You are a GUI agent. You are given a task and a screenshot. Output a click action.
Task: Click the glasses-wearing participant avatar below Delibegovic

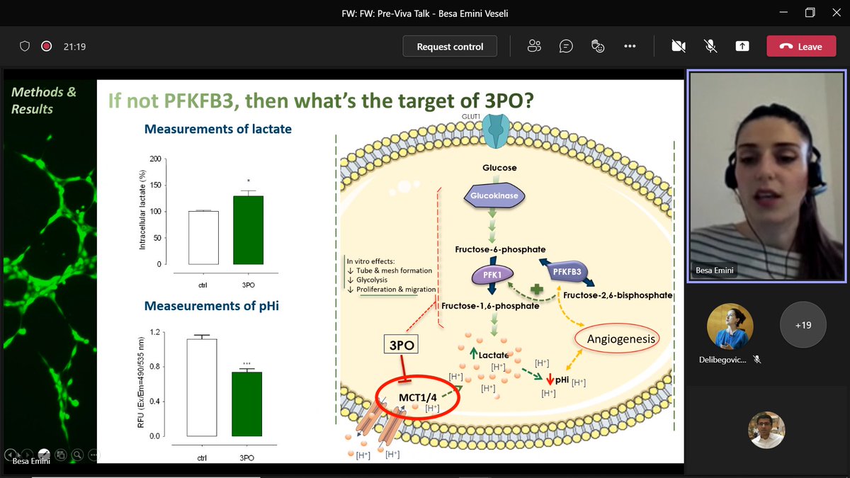(x=766, y=430)
